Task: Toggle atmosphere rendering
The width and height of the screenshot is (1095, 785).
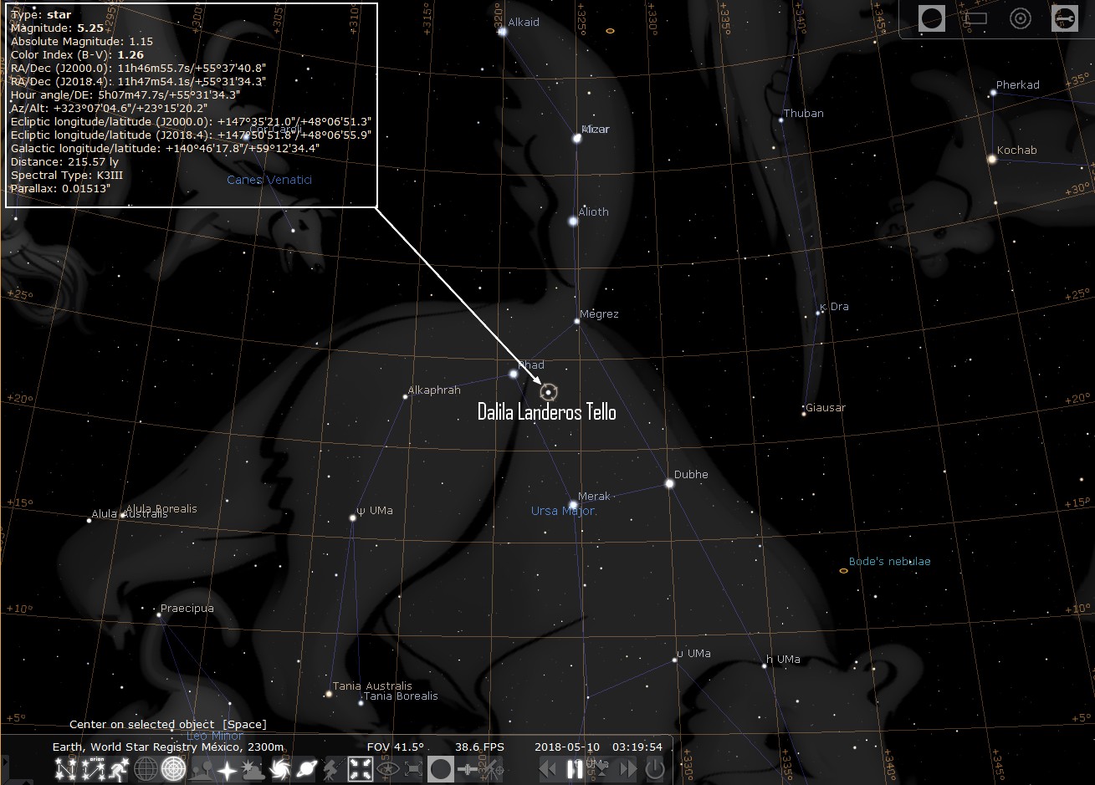Action: click(253, 769)
